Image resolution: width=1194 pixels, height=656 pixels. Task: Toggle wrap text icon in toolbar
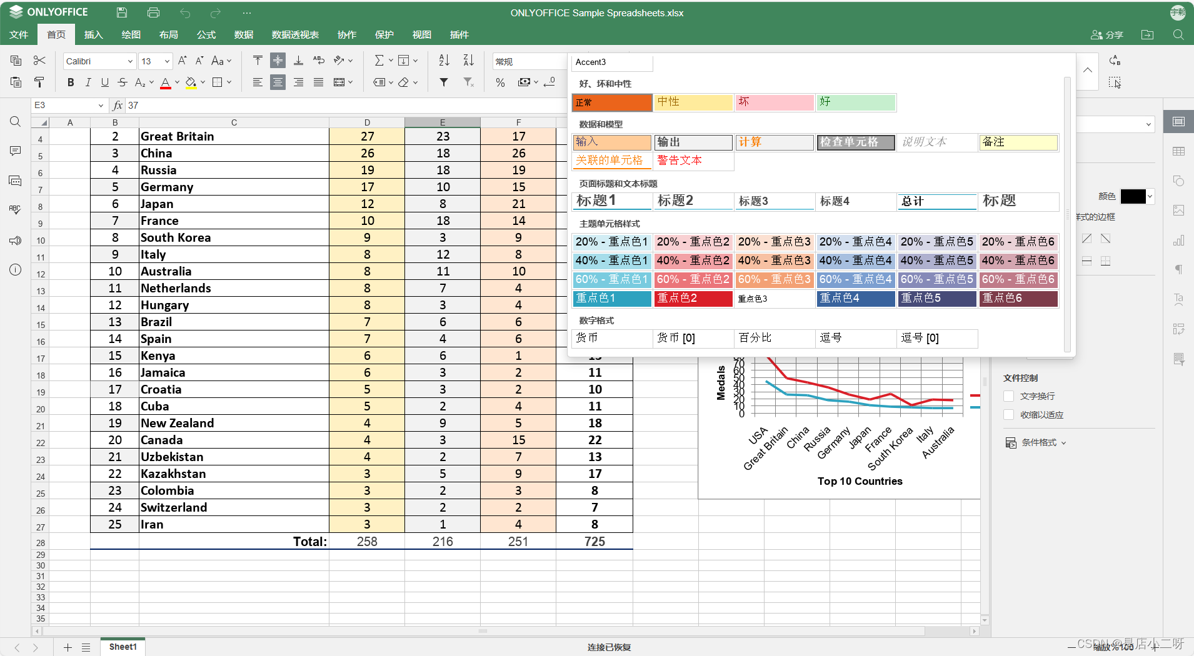tap(319, 61)
